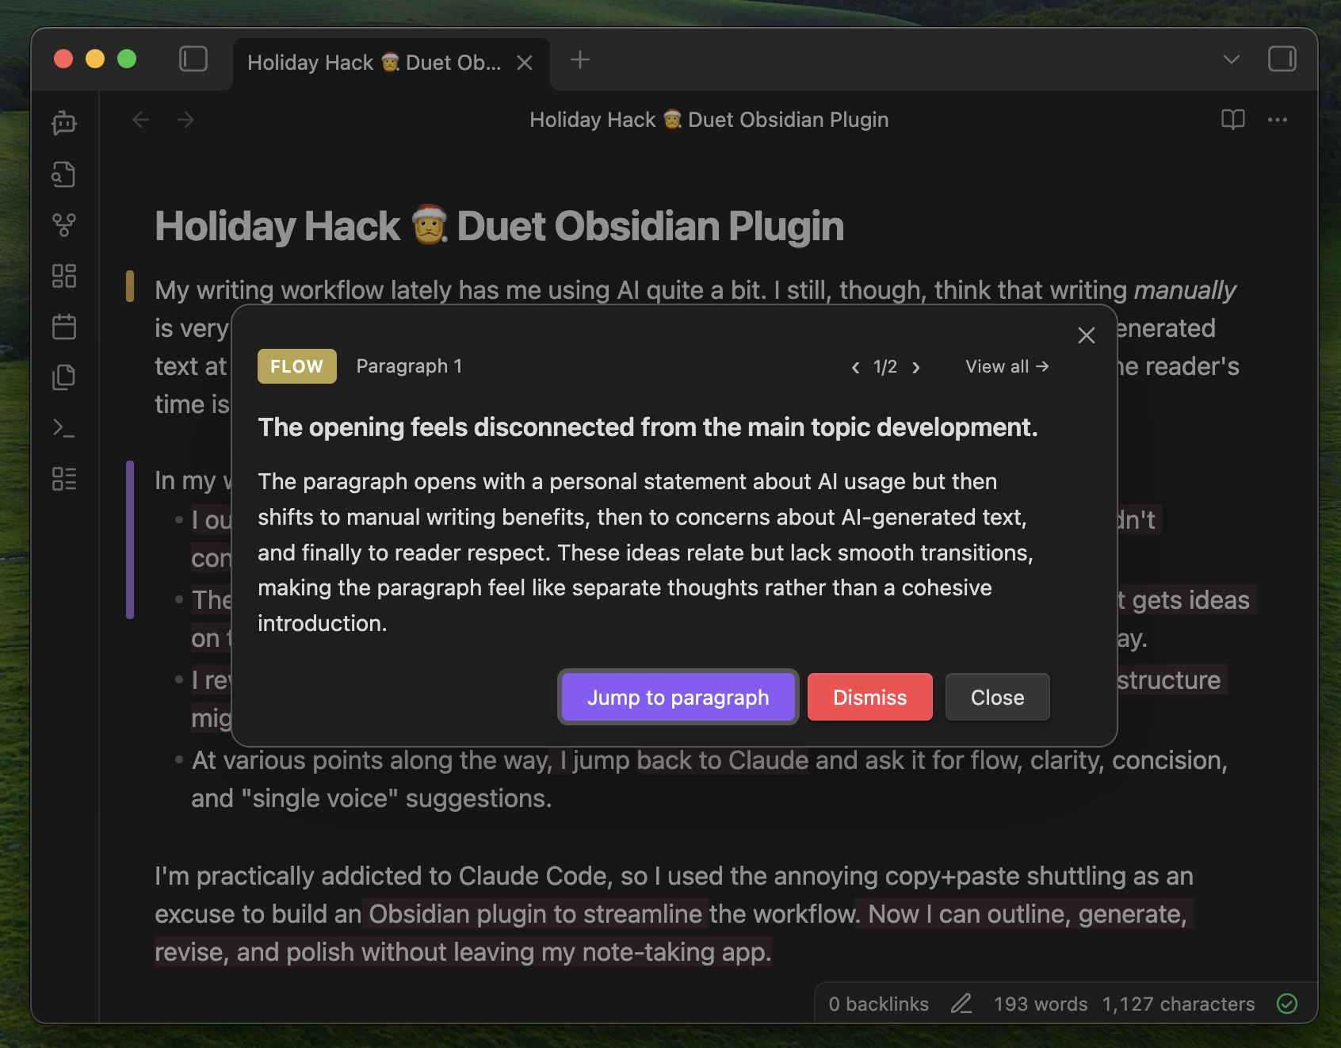This screenshot has width=1341, height=1048.
Task: Open daily note calendar icon
Action: (64, 327)
